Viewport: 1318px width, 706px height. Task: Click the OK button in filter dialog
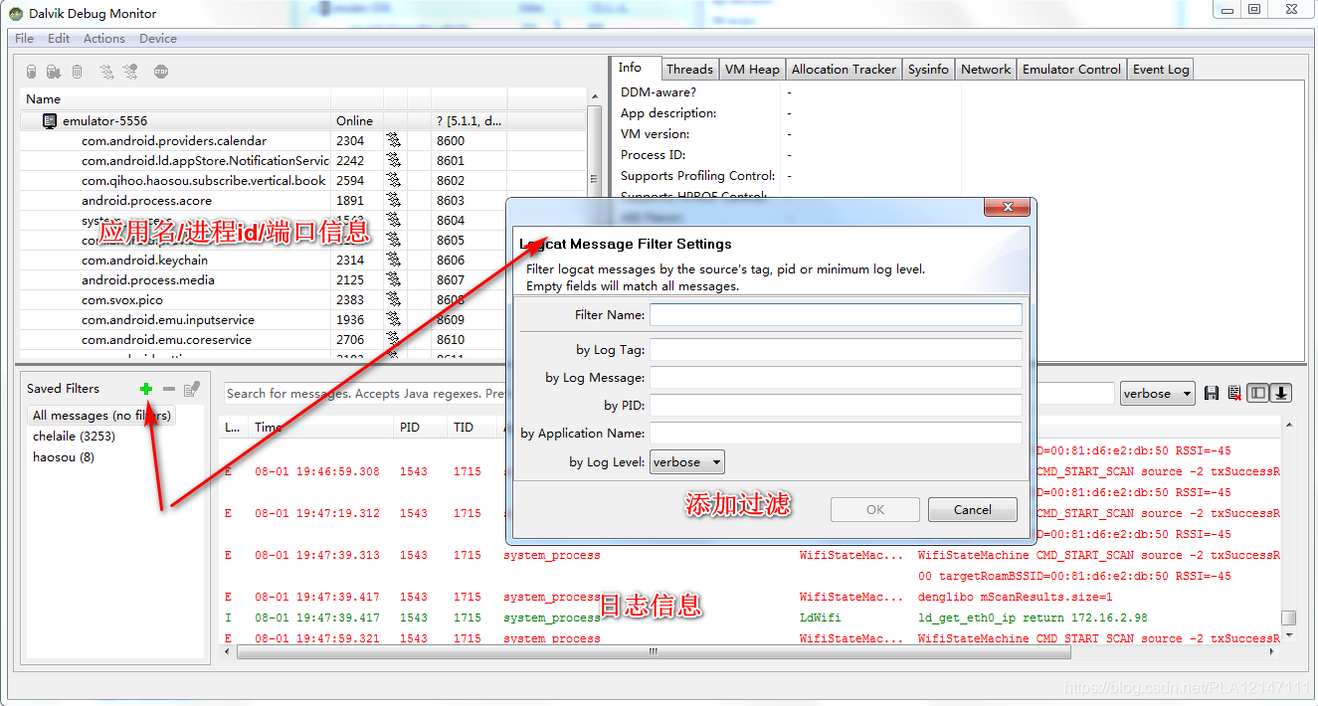[875, 510]
